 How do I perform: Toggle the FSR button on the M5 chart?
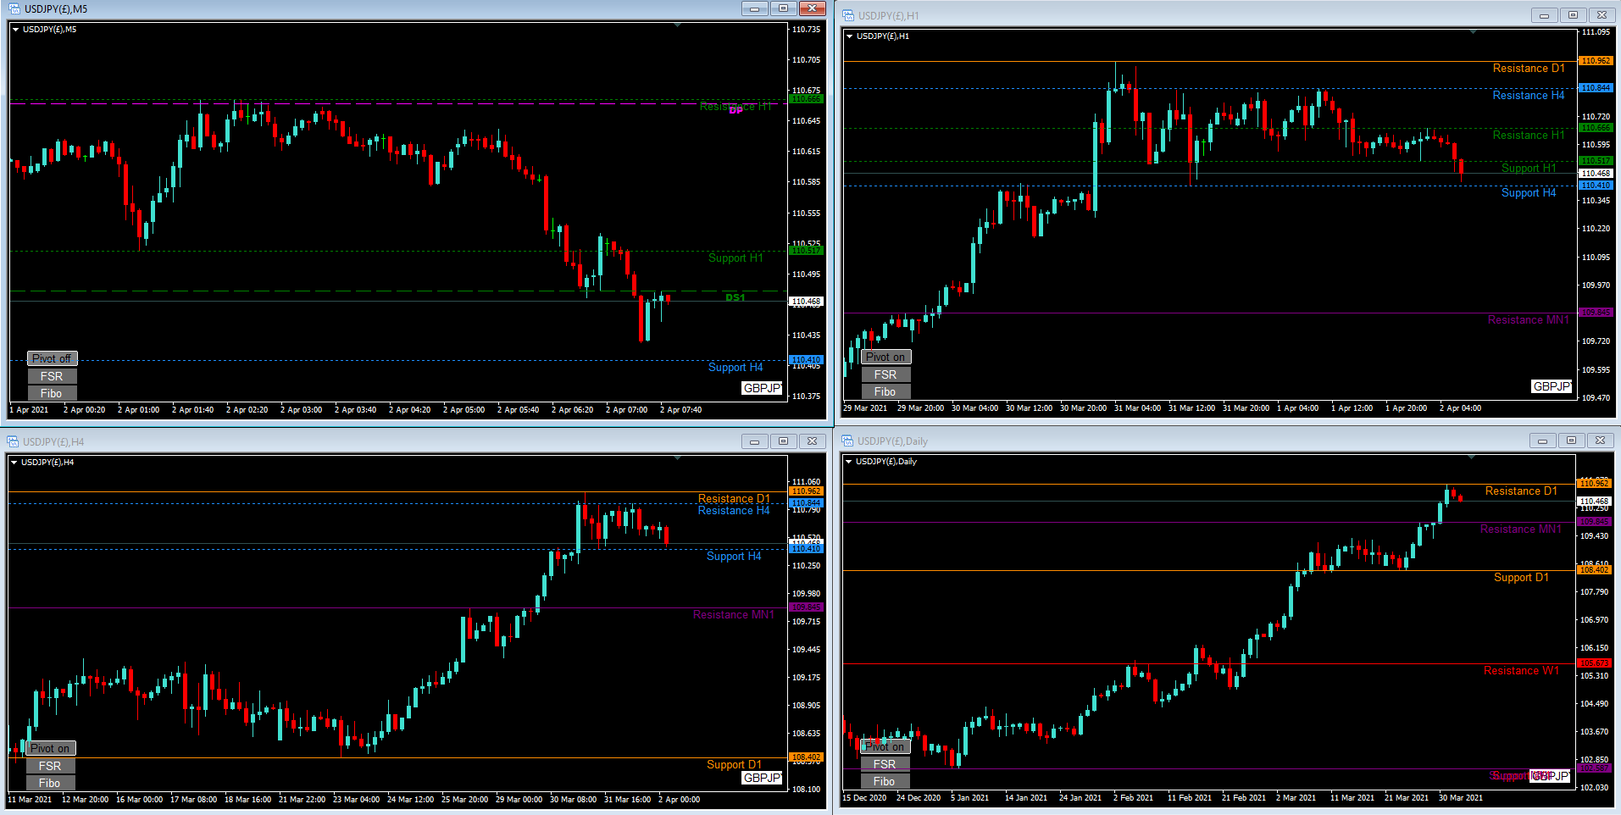point(53,376)
